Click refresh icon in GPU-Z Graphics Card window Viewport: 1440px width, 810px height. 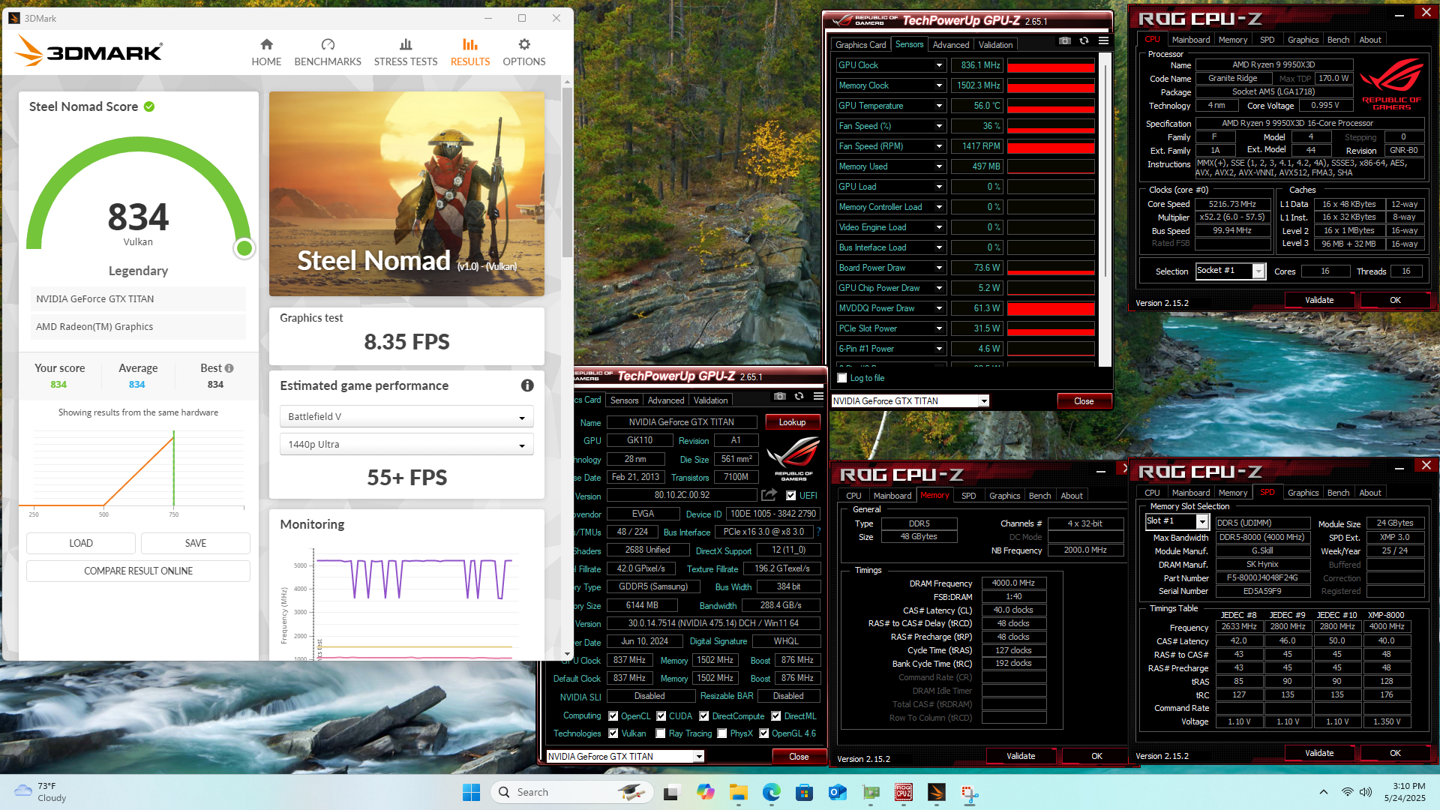[x=799, y=397]
